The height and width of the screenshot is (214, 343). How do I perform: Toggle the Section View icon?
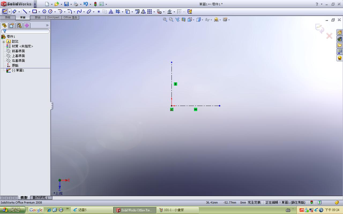(x=184, y=20)
